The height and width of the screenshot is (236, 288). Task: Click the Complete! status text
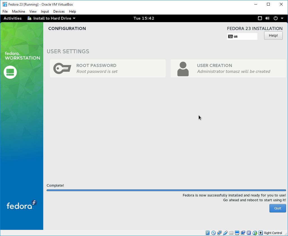coord(55,185)
